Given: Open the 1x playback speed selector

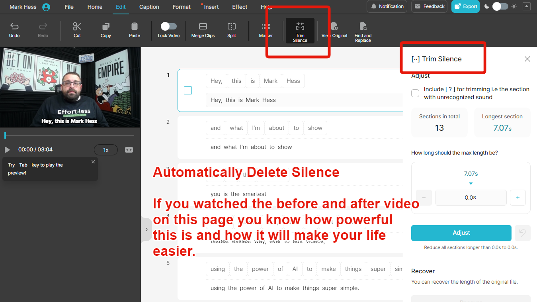Looking at the screenshot, I should [x=106, y=150].
